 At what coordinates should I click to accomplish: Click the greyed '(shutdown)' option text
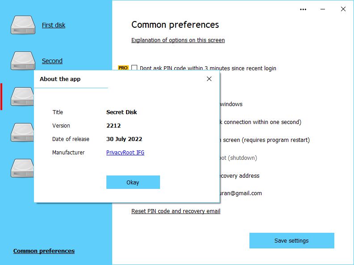[238, 158]
